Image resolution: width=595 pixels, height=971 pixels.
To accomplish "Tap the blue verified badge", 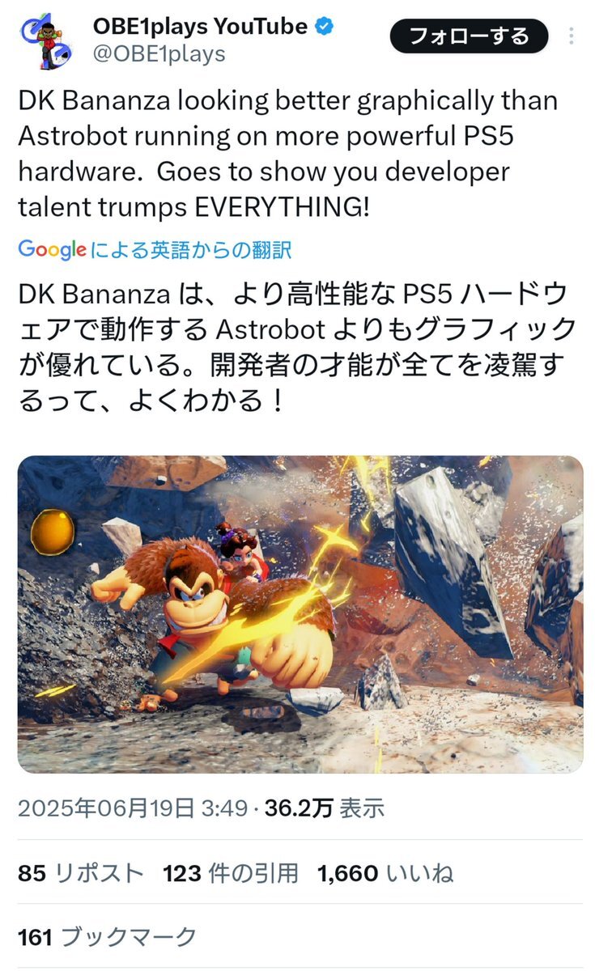I will coord(325,27).
